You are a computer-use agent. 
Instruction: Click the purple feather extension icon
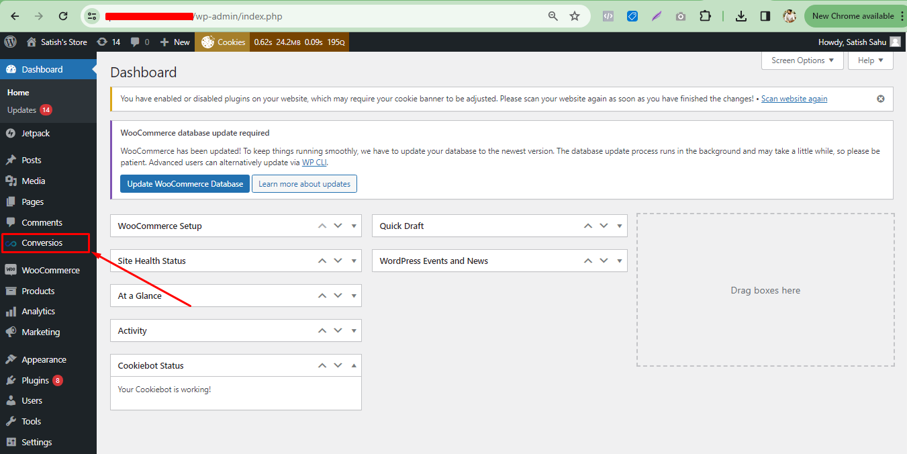point(657,16)
